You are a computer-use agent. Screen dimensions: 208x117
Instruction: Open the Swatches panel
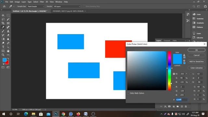pos(199,19)
